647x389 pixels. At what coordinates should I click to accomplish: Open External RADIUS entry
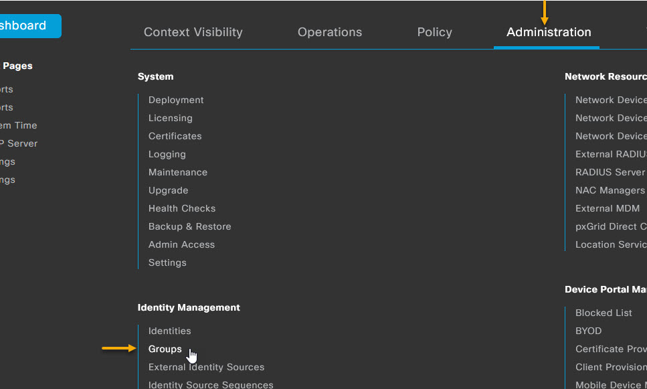coord(611,155)
